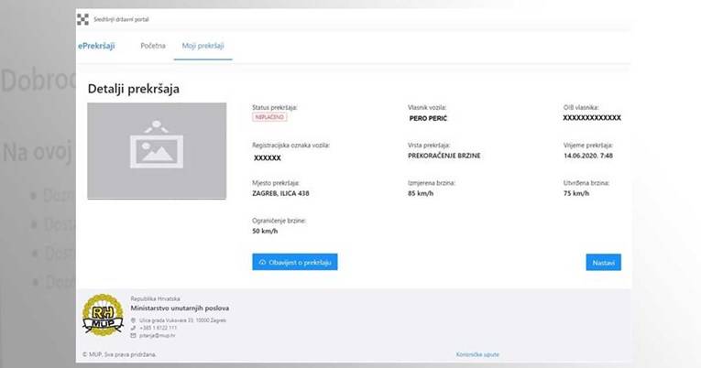The width and height of the screenshot is (701, 368).
Task: Switch to Moji prekršaji tab
Action: point(203,46)
